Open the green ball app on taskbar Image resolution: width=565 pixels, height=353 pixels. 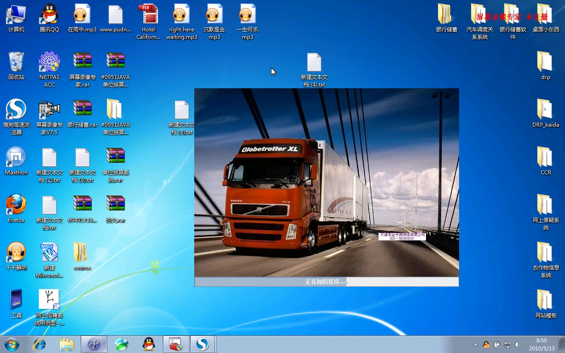[x=121, y=344]
